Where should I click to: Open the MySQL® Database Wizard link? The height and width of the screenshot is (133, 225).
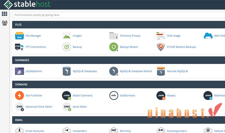(136, 71)
